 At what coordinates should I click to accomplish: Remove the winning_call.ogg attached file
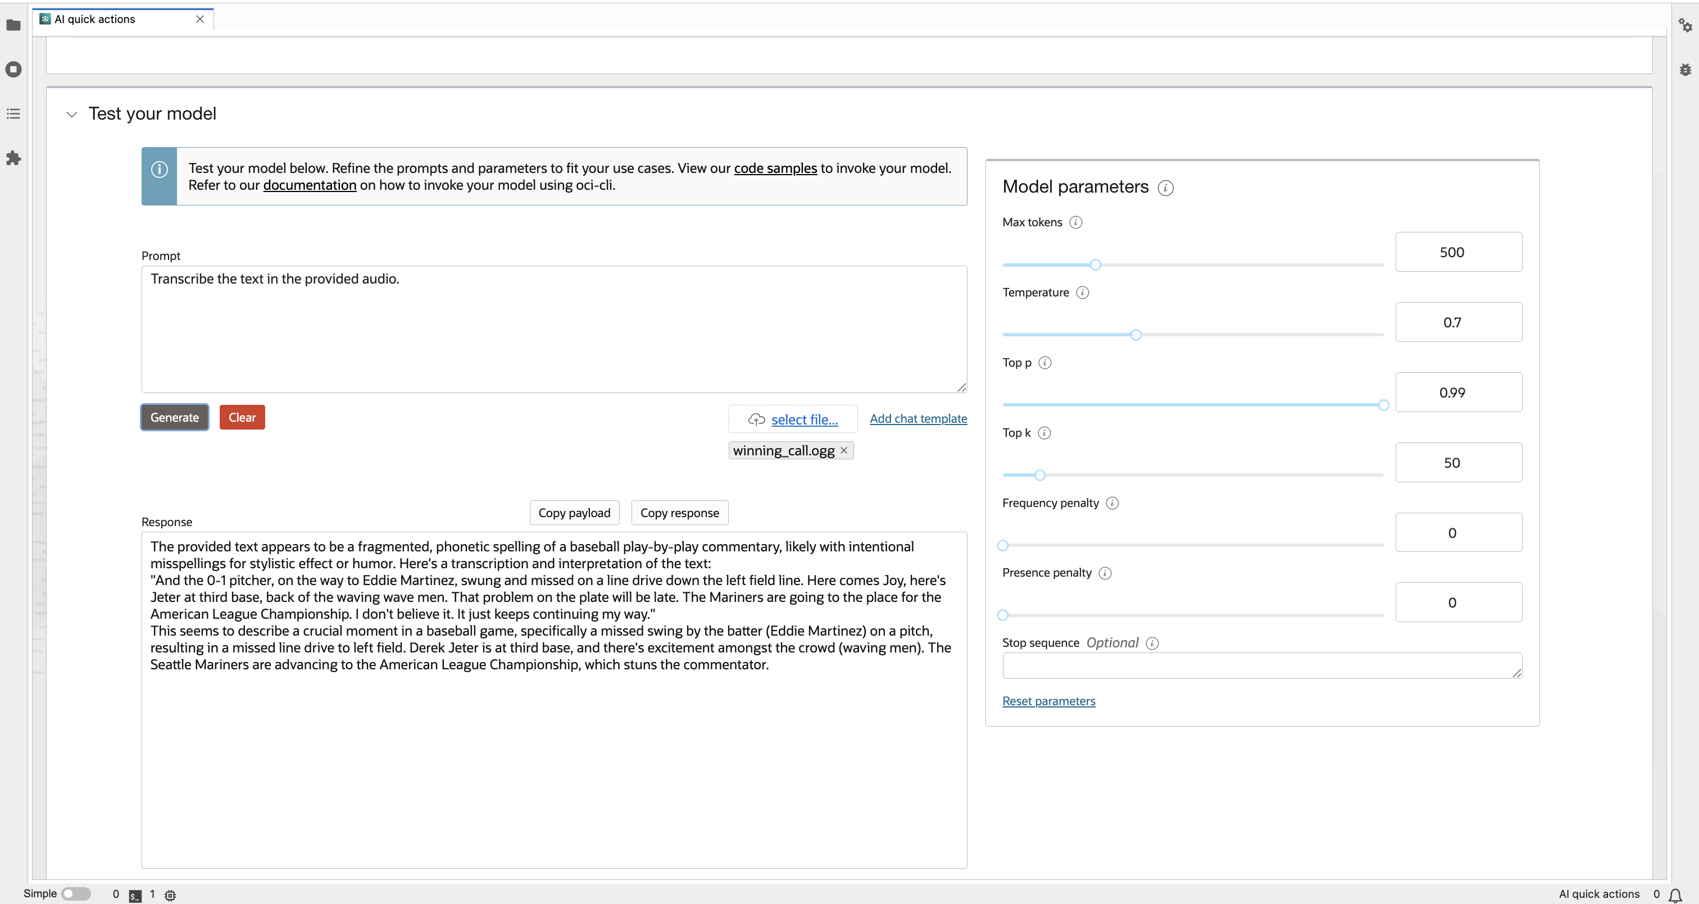tap(843, 450)
